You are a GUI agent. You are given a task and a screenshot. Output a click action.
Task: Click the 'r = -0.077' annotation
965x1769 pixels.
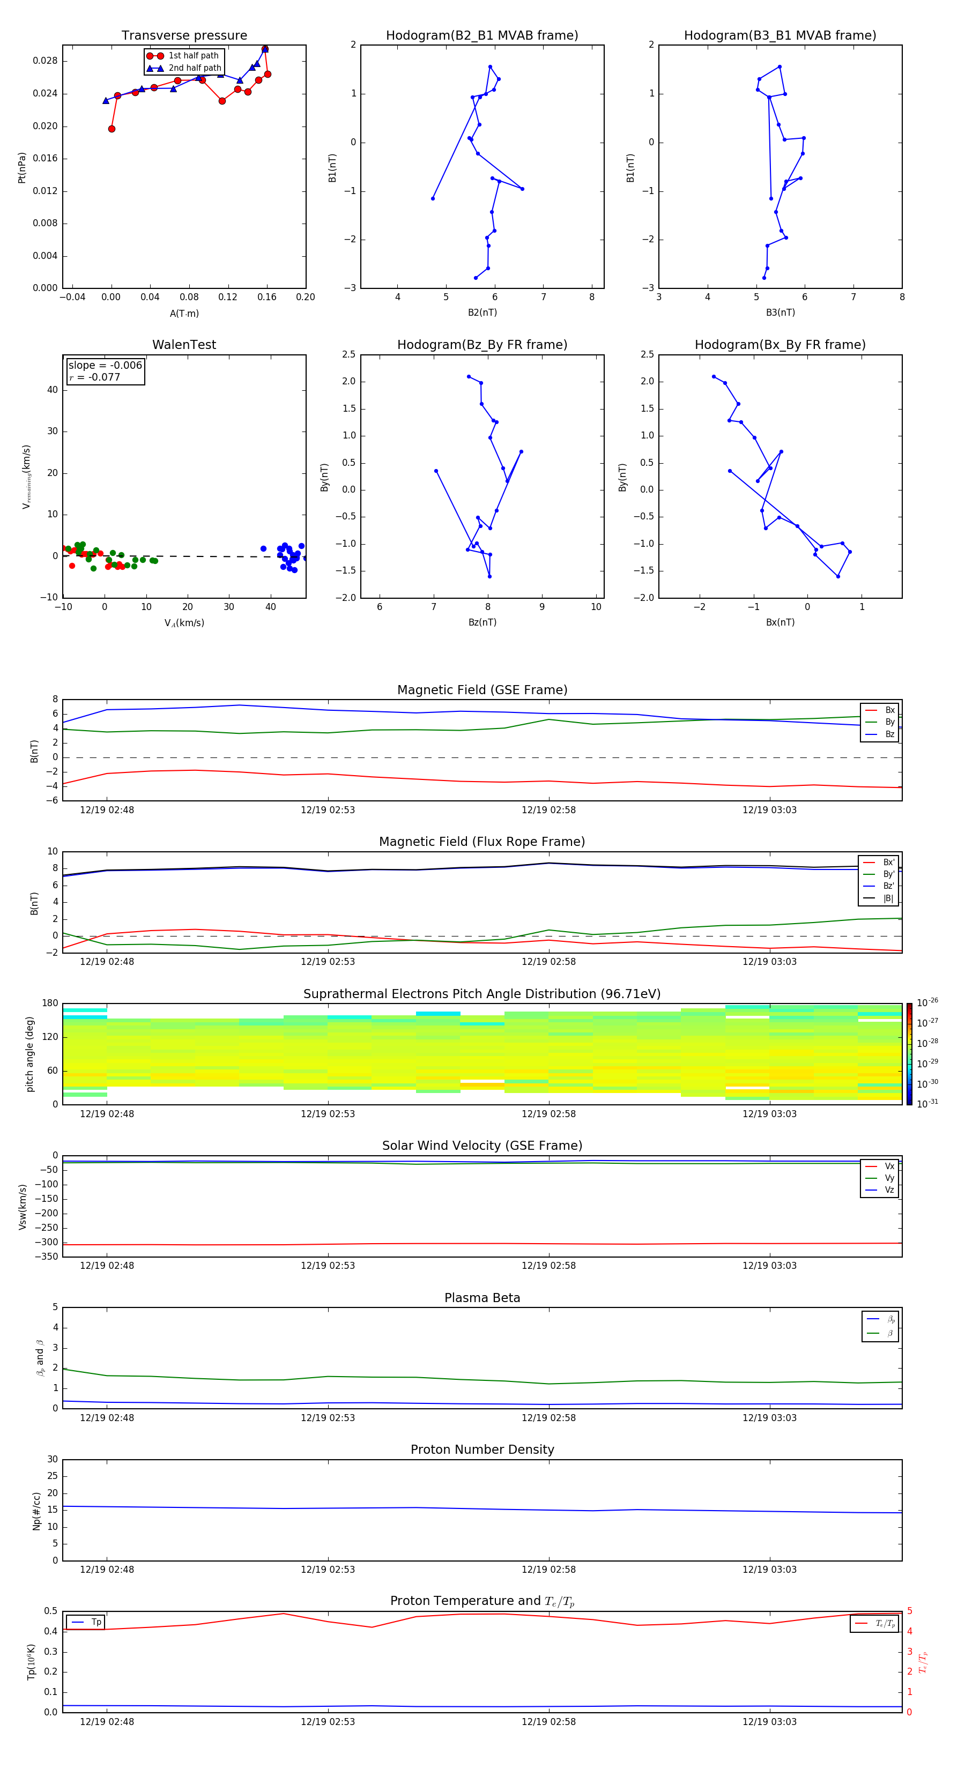[95, 377]
